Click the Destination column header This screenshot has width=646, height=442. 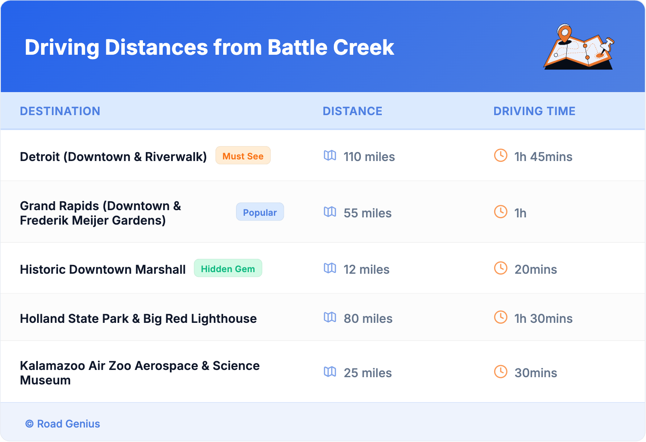click(60, 111)
